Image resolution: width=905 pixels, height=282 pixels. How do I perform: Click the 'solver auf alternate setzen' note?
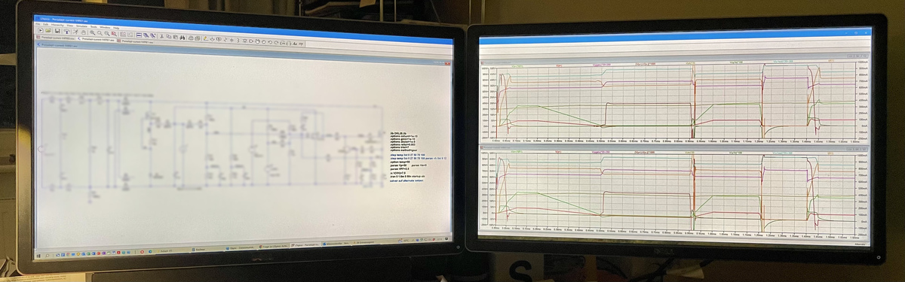pyautogui.click(x=407, y=180)
